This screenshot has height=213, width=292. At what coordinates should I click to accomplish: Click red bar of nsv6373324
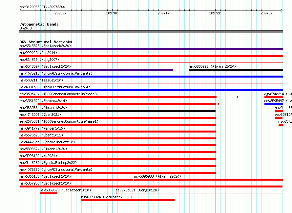pyautogui.click(x=128, y=200)
